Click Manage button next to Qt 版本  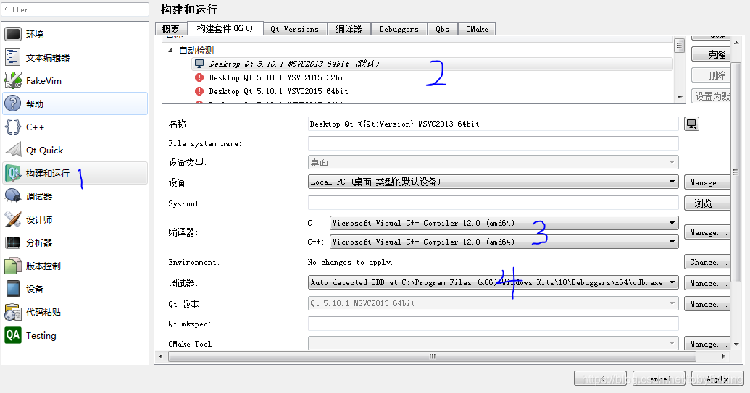(x=707, y=304)
